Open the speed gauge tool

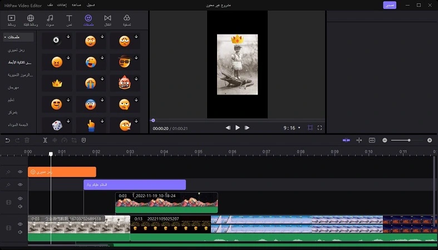(x=64, y=140)
